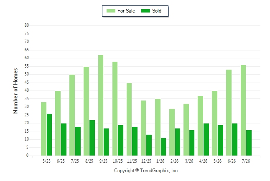Click the 11/25 x-axis label
Screen dimensions: 270x181
pos(132,161)
